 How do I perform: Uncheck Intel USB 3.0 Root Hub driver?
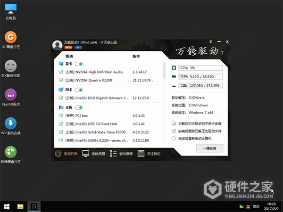tap(61, 124)
